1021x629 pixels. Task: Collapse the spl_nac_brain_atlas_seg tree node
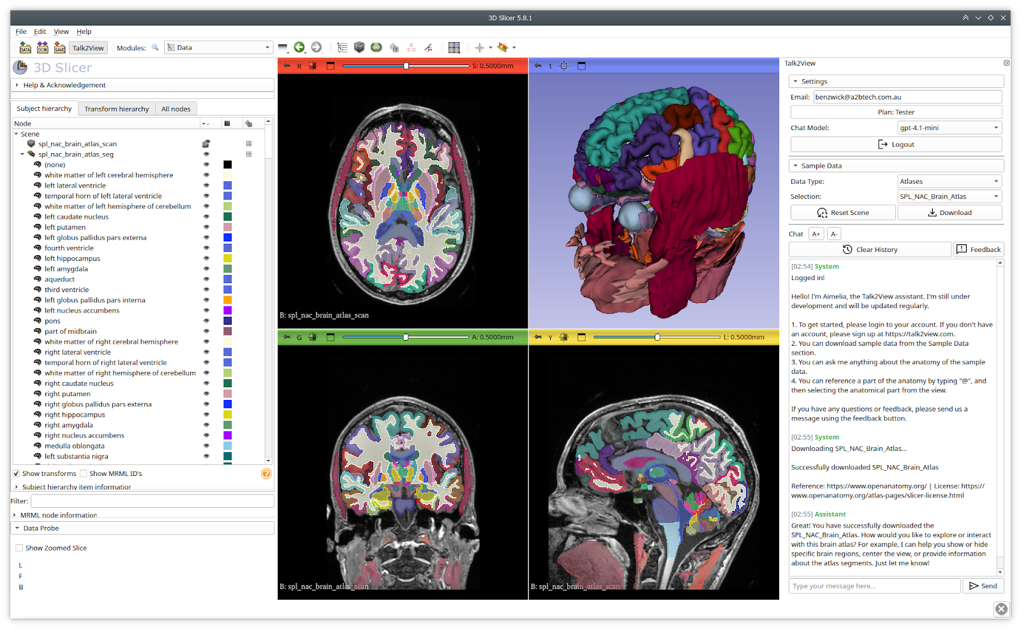tap(22, 154)
